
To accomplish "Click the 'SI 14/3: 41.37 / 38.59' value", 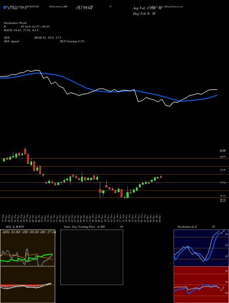I will 35,27.
